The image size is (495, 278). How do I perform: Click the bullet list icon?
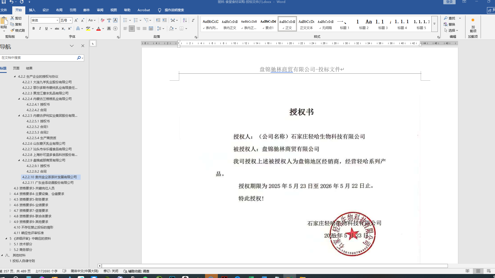[125, 20]
